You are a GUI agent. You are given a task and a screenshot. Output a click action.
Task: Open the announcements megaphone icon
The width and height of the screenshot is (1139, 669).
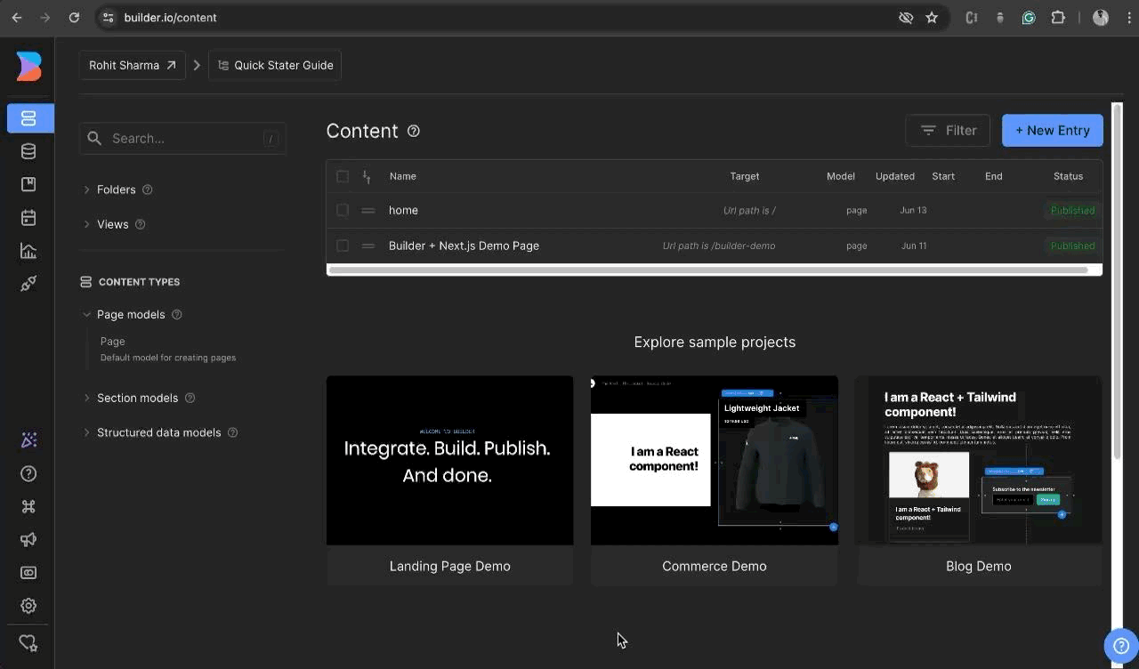pyautogui.click(x=28, y=540)
